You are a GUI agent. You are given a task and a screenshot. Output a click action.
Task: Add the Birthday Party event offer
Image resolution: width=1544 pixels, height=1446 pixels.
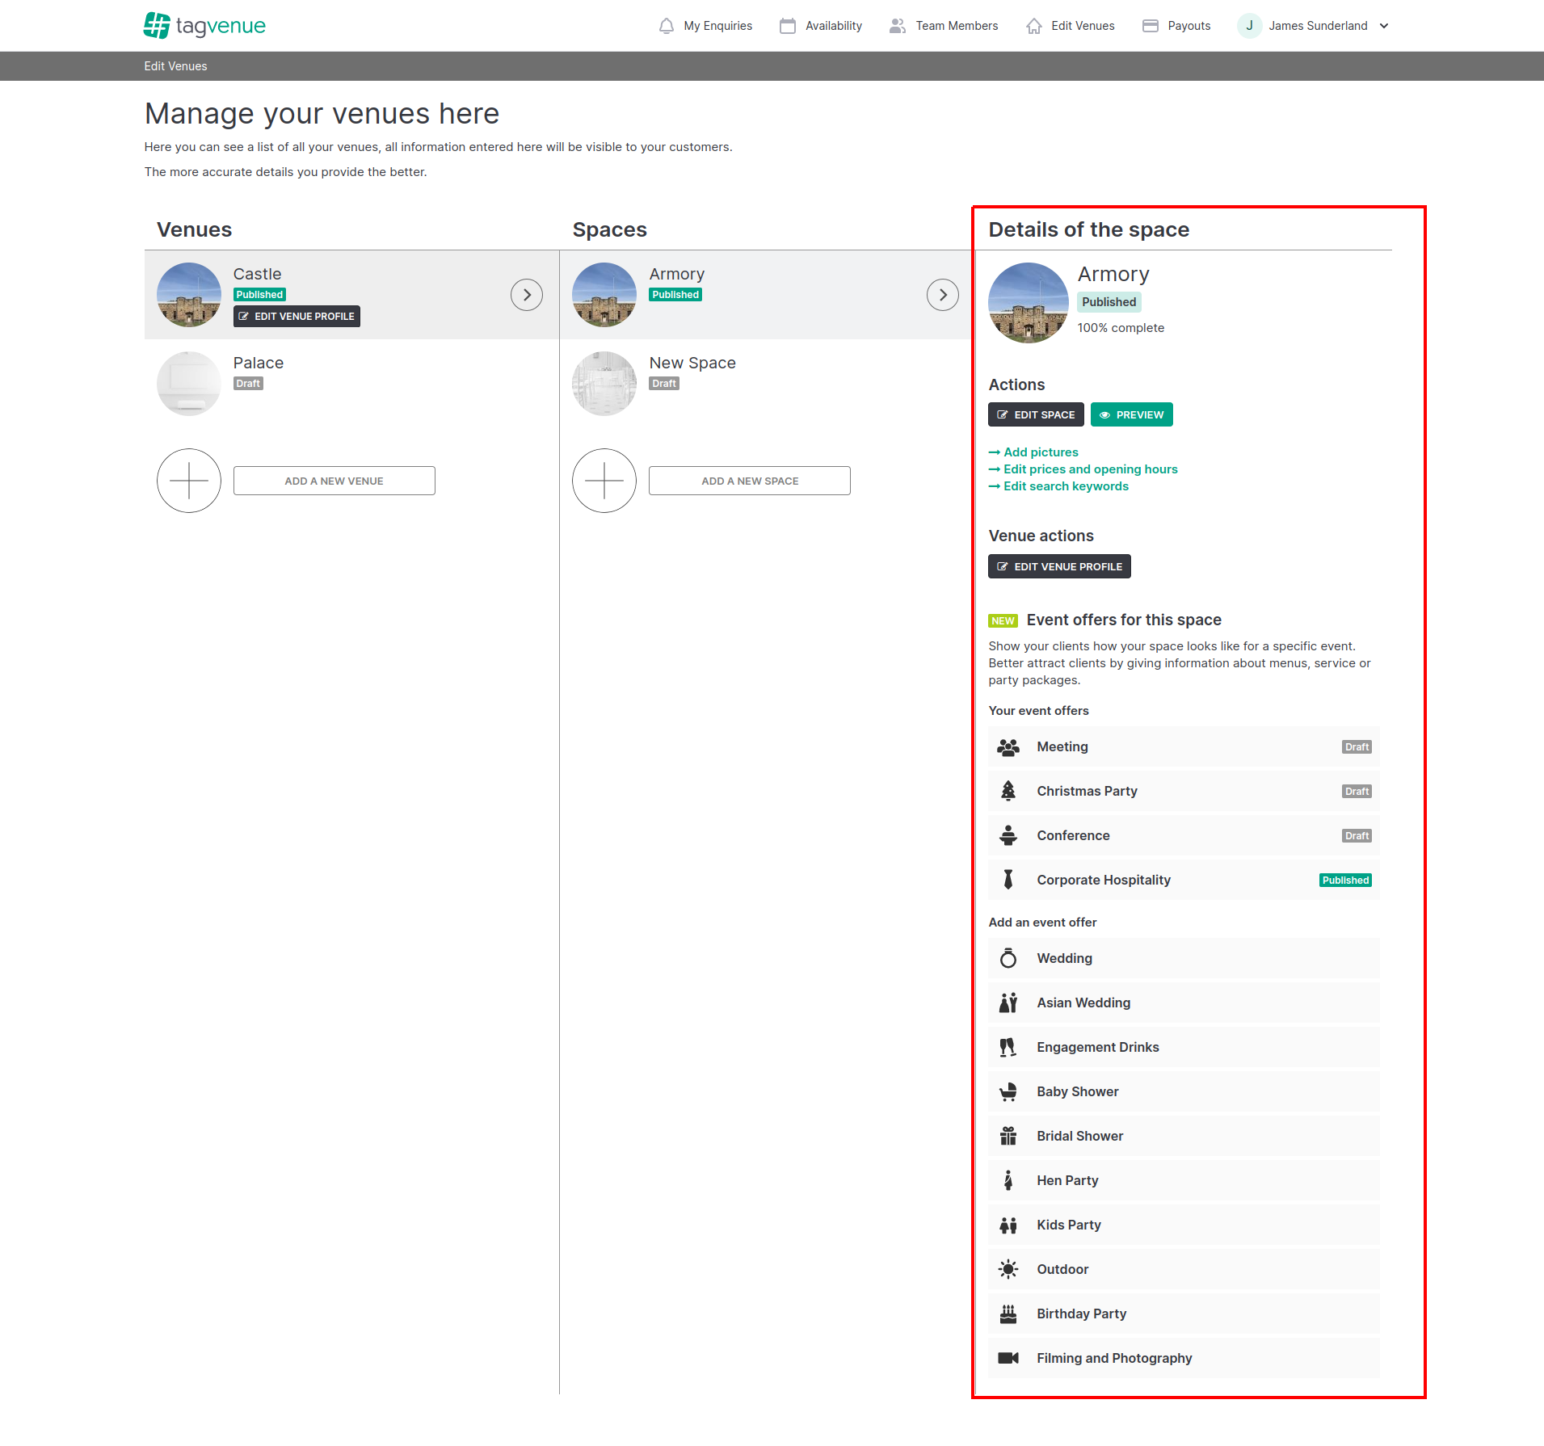1184,1314
